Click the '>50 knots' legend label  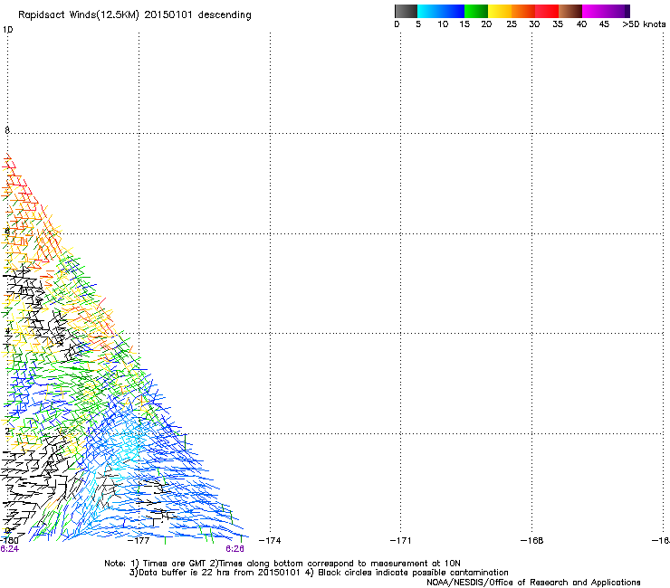[644, 24]
